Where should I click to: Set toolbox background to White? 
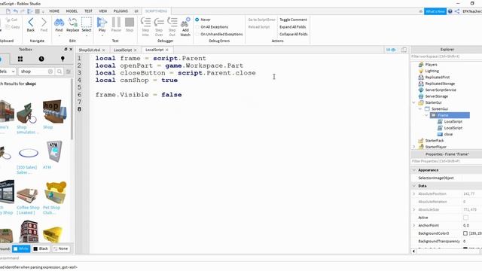coord(21,248)
